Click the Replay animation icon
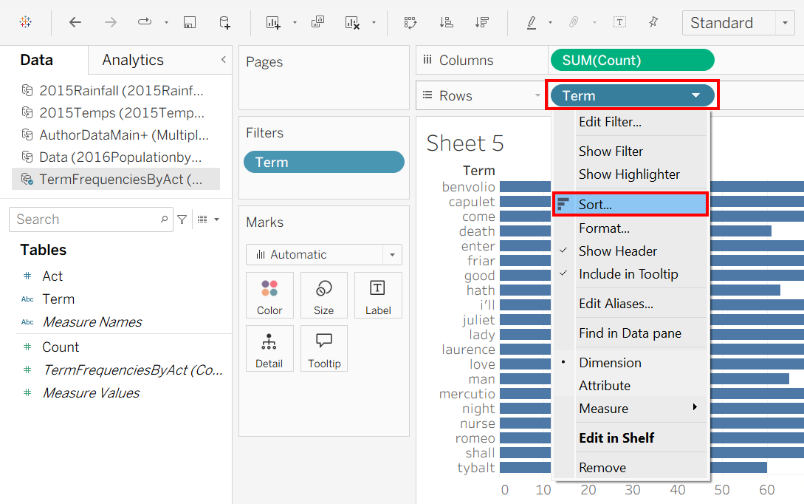Viewport: 804px width, 504px height. 145,22
